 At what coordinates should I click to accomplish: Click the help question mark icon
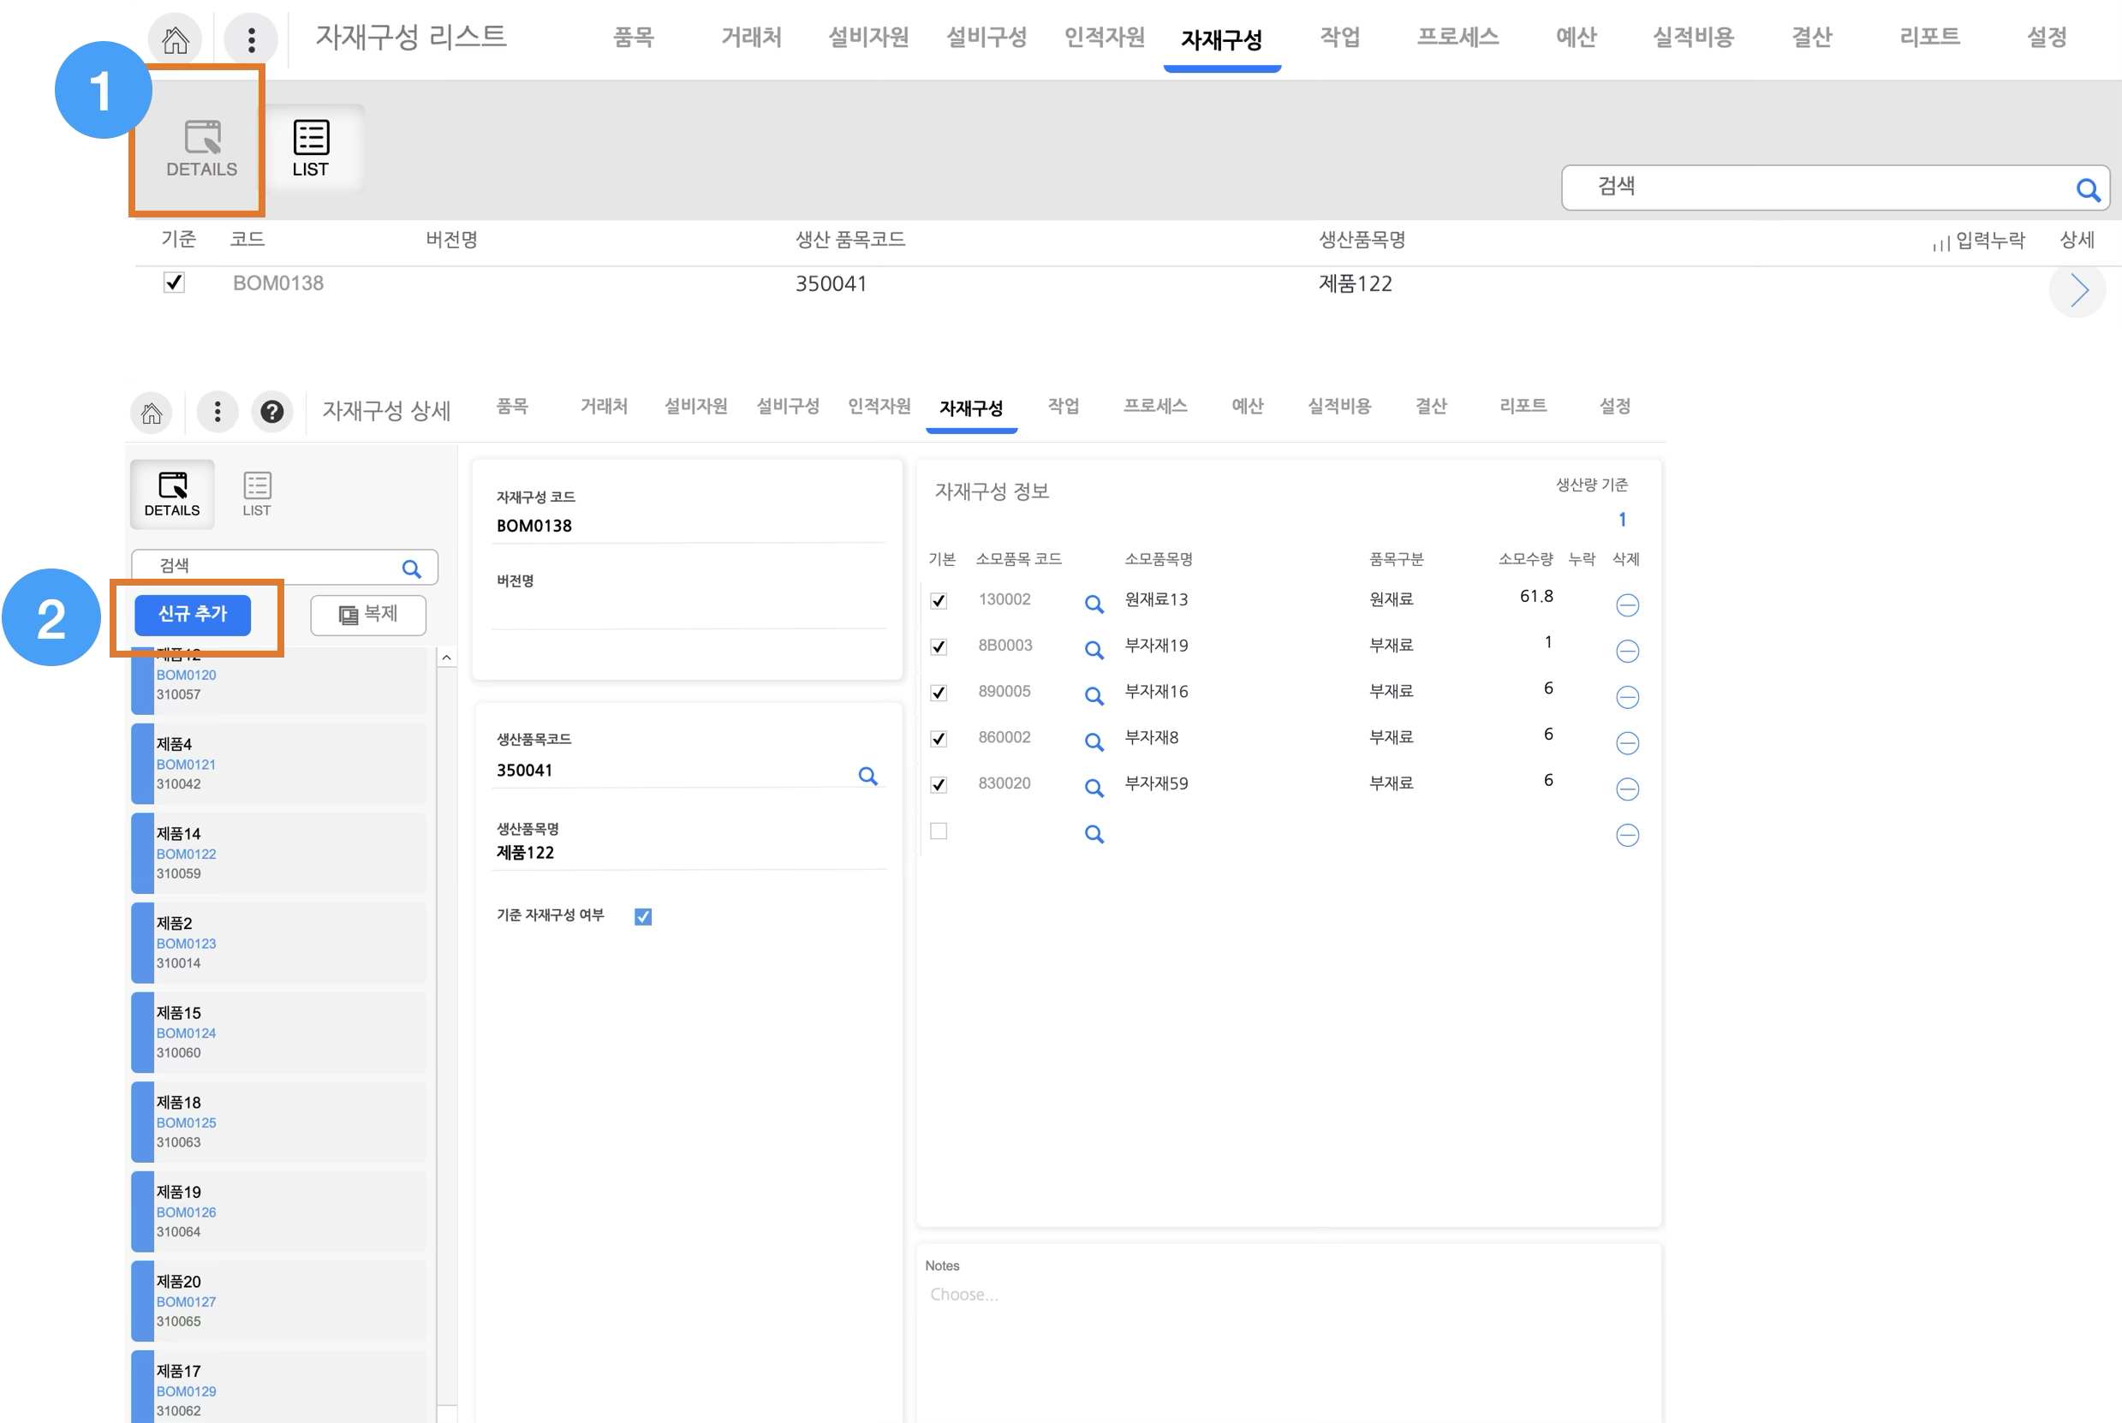point(271,412)
